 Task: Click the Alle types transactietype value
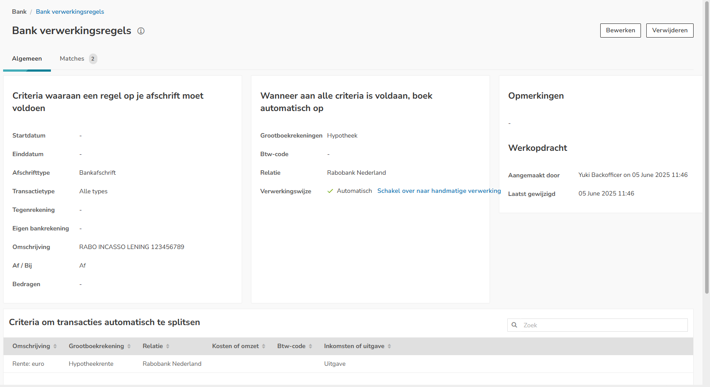[x=93, y=192]
